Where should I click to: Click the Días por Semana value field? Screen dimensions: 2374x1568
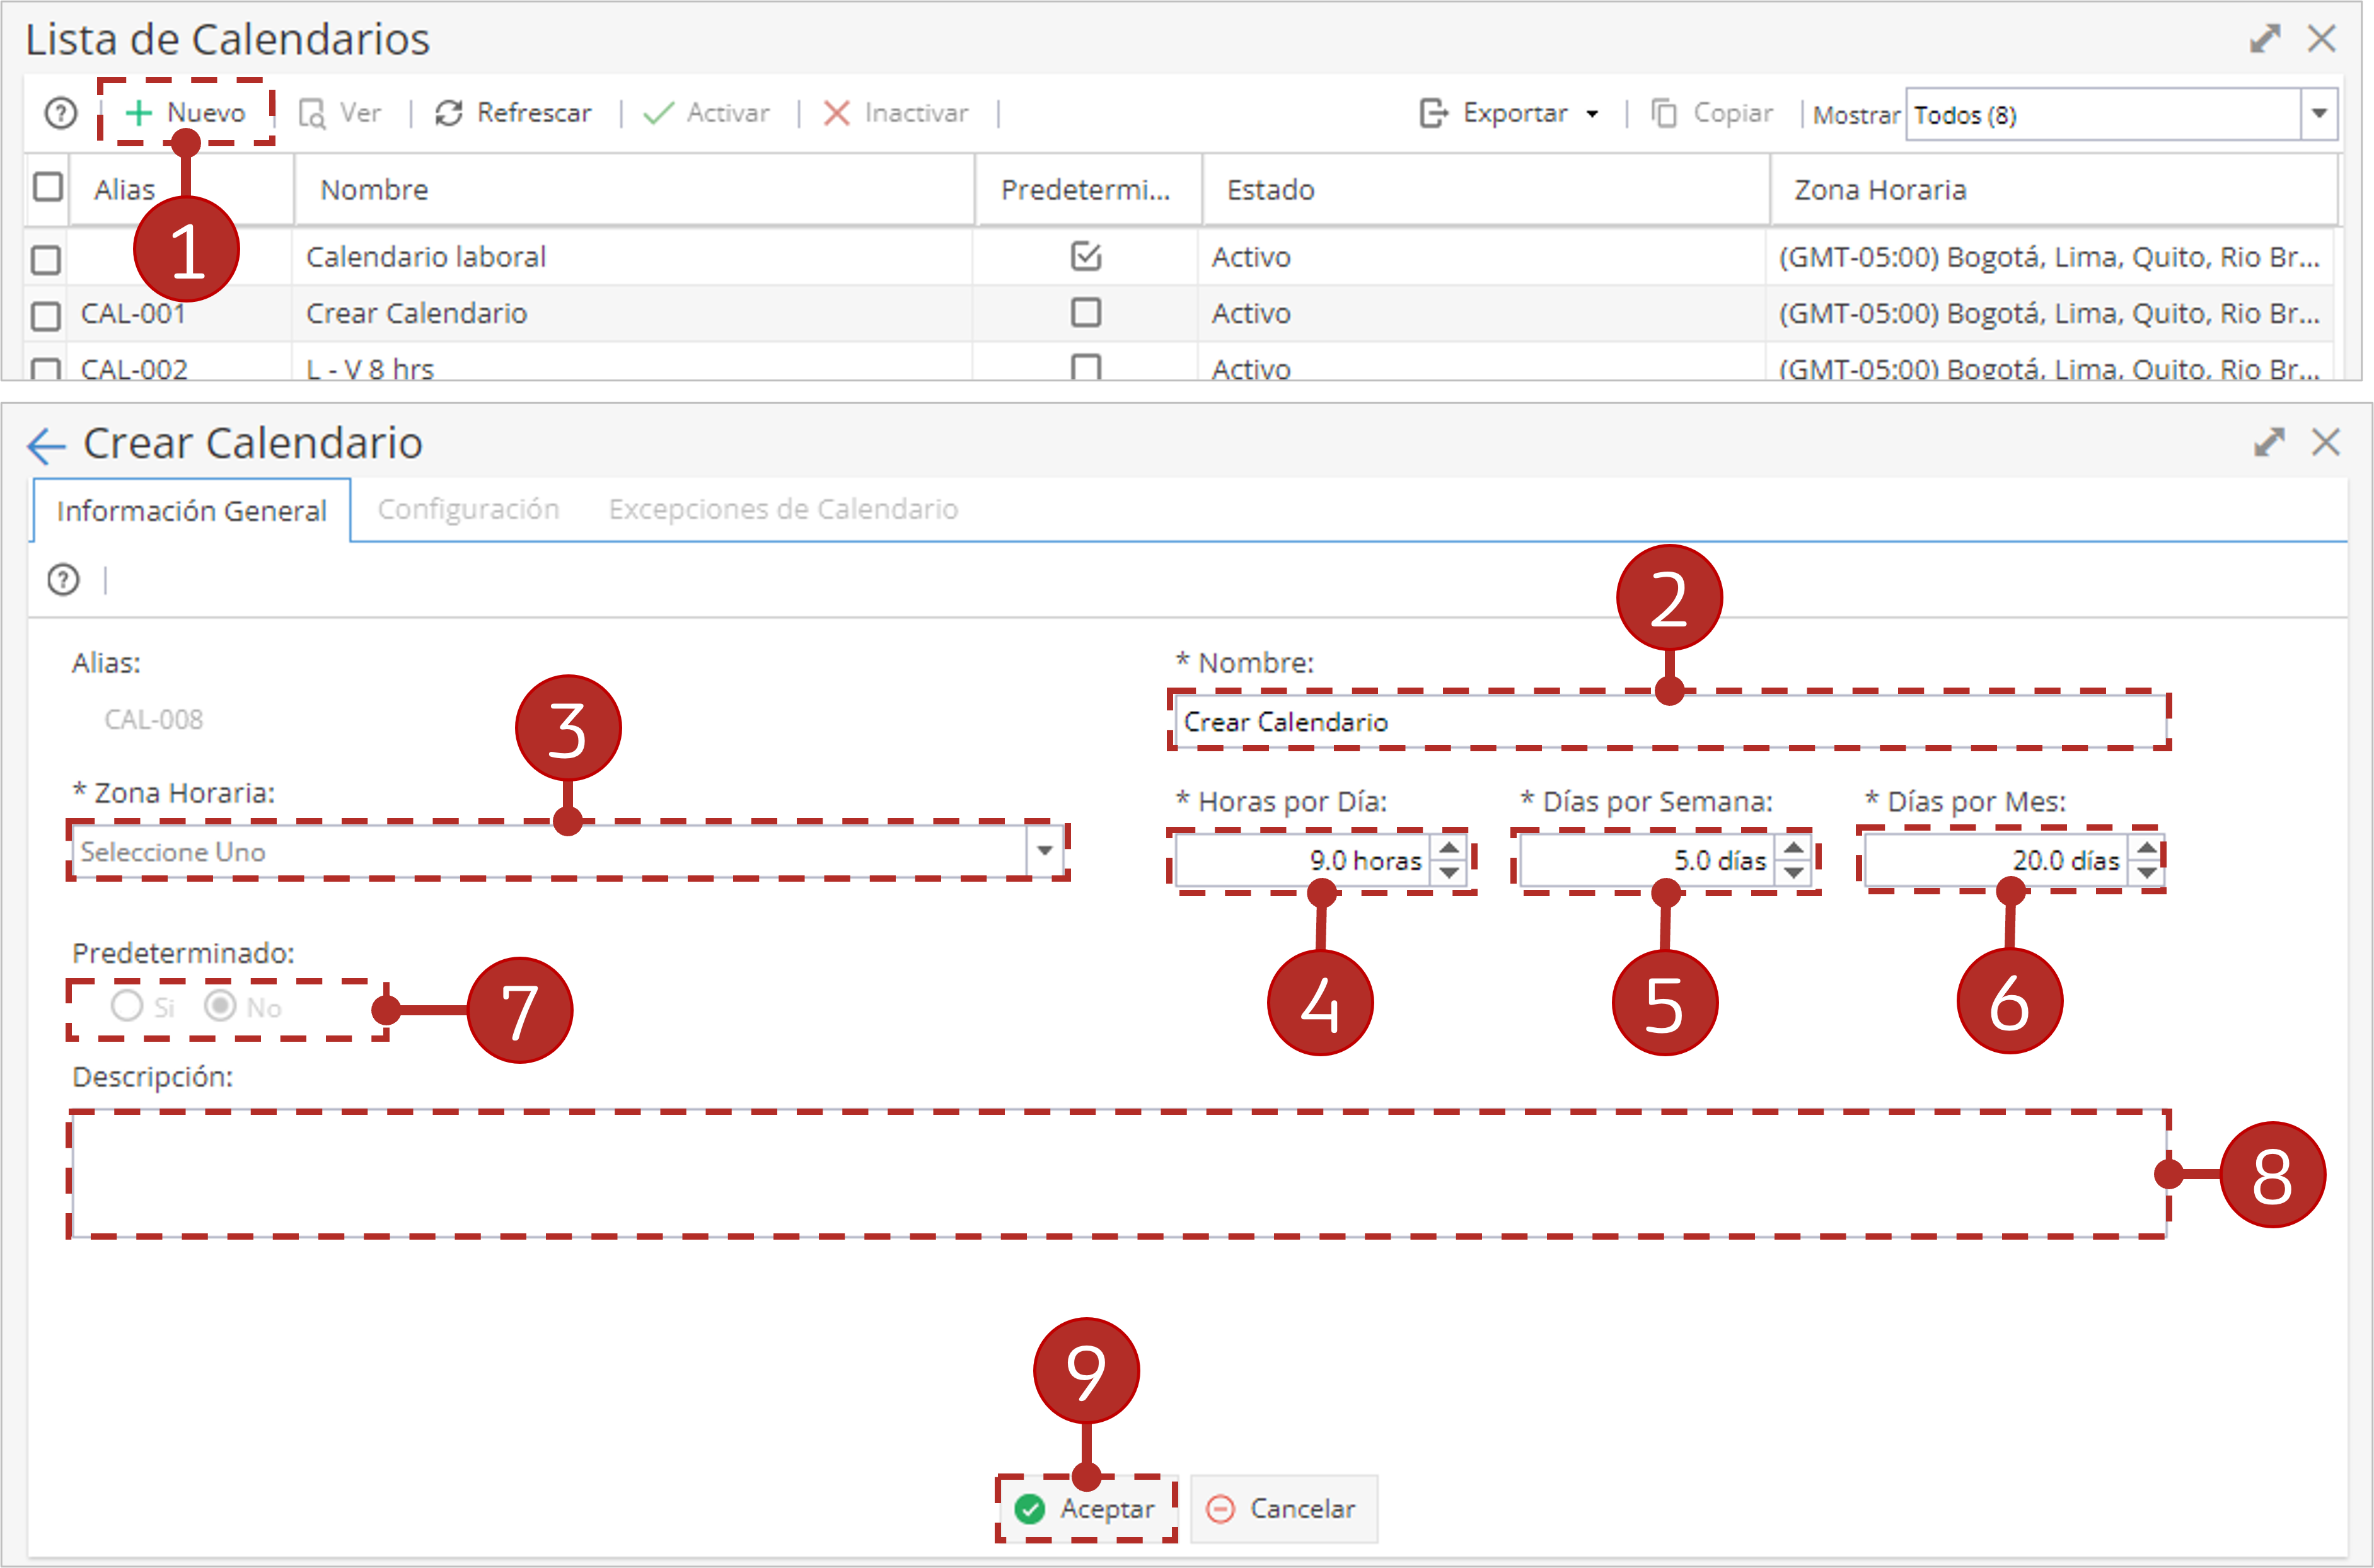(x=1648, y=860)
